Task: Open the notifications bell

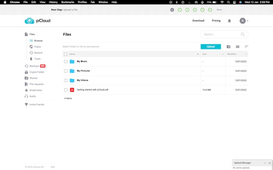Action: coord(229,21)
